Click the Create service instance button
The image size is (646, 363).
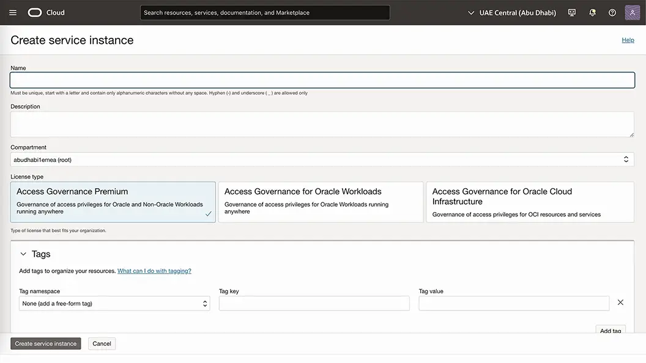click(x=46, y=343)
